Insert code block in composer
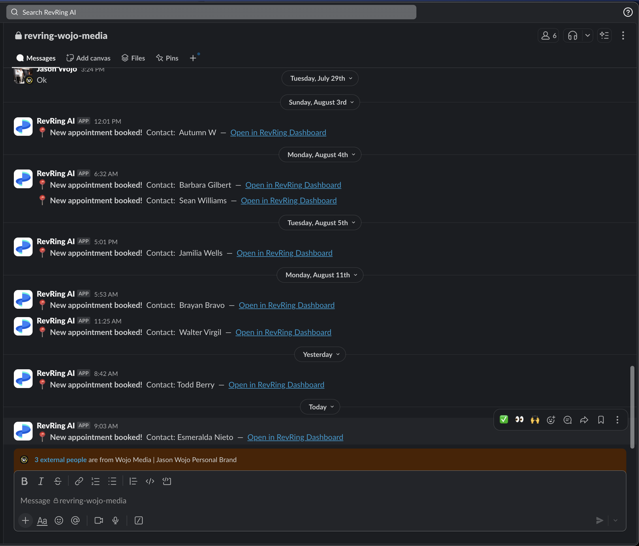The width and height of the screenshot is (639, 546). click(167, 481)
